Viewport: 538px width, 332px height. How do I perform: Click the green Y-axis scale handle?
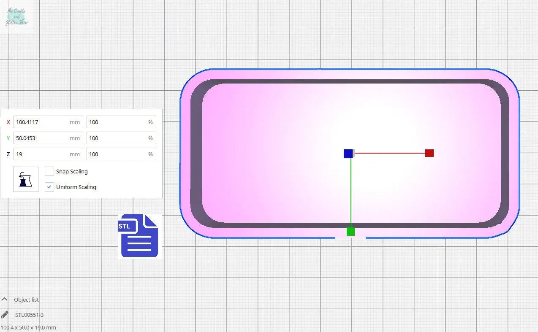[x=351, y=232]
